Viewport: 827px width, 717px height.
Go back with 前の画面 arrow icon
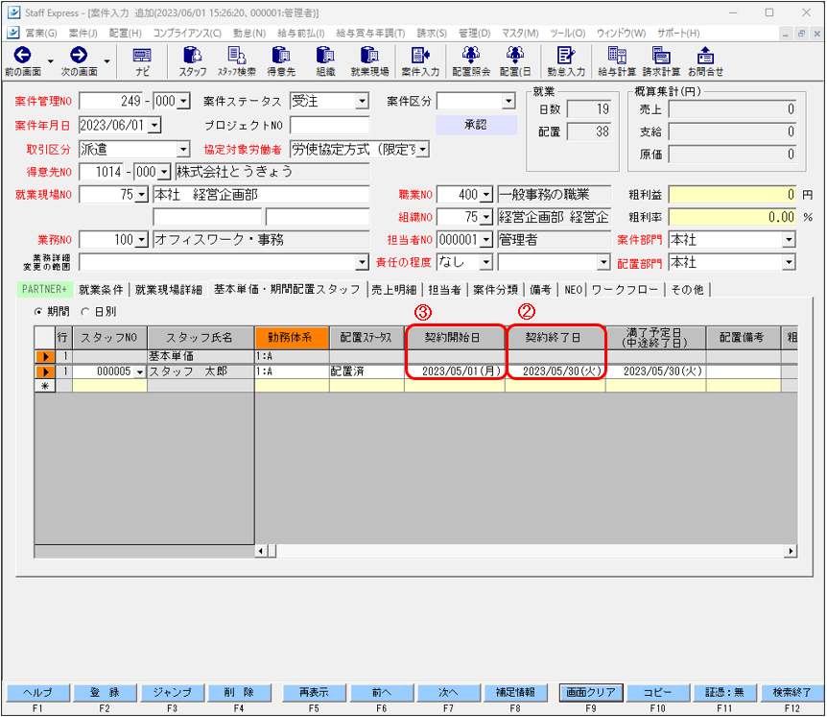click(x=22, y=55)
